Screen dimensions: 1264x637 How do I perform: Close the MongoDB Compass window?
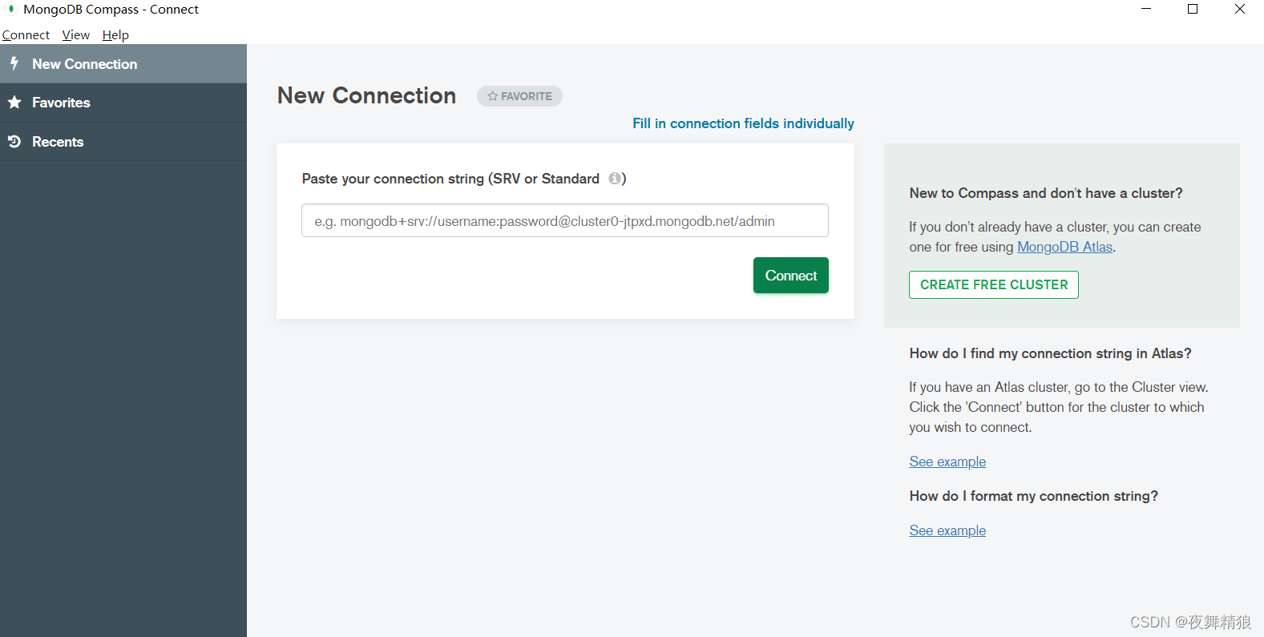1240,9
